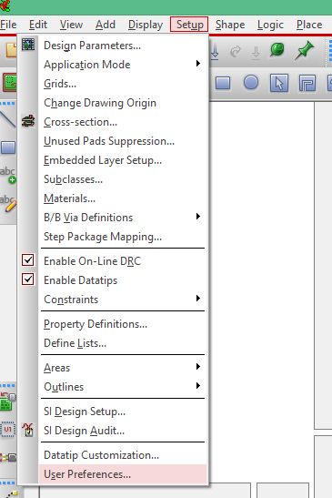Click the void shape icon beside select arrow
Screen dimensions: 332x498
307,83
